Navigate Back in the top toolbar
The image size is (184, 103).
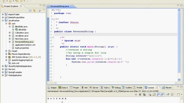pos(21,1)
